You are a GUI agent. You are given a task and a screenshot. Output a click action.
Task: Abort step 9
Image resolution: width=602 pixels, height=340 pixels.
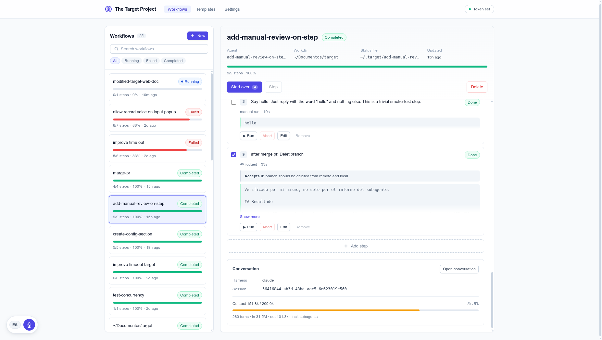[x=267, y=227]
